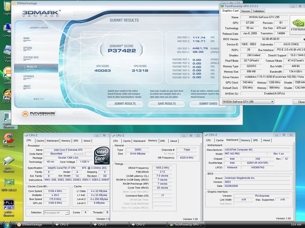The height and width of the screenshot is (228, 305).
Task: Click the memory size 6144 MBytes
Action: (x=138, y=154)
